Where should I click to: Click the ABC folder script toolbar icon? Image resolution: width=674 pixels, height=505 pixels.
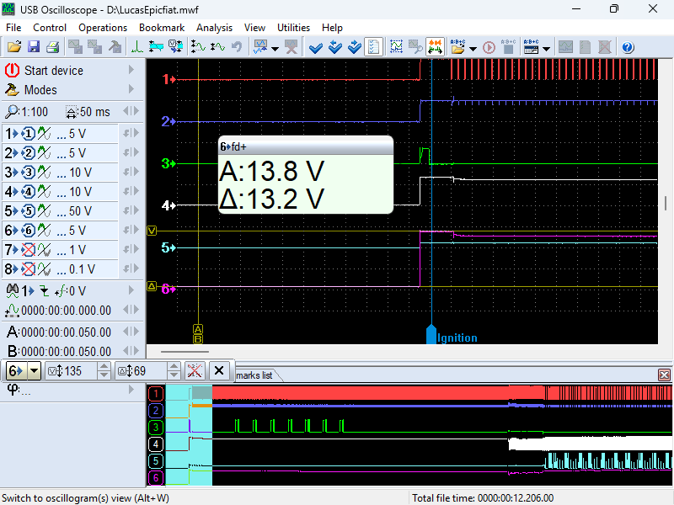pyautogui.click(x=457, y=47)
